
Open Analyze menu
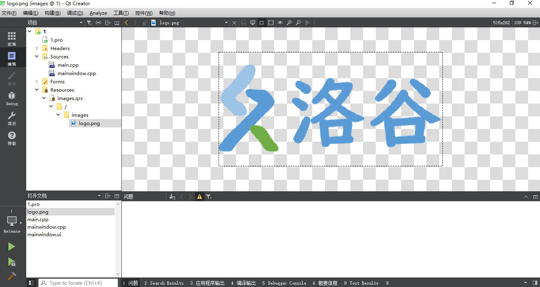pyautogui.click(x=98, y=13)
